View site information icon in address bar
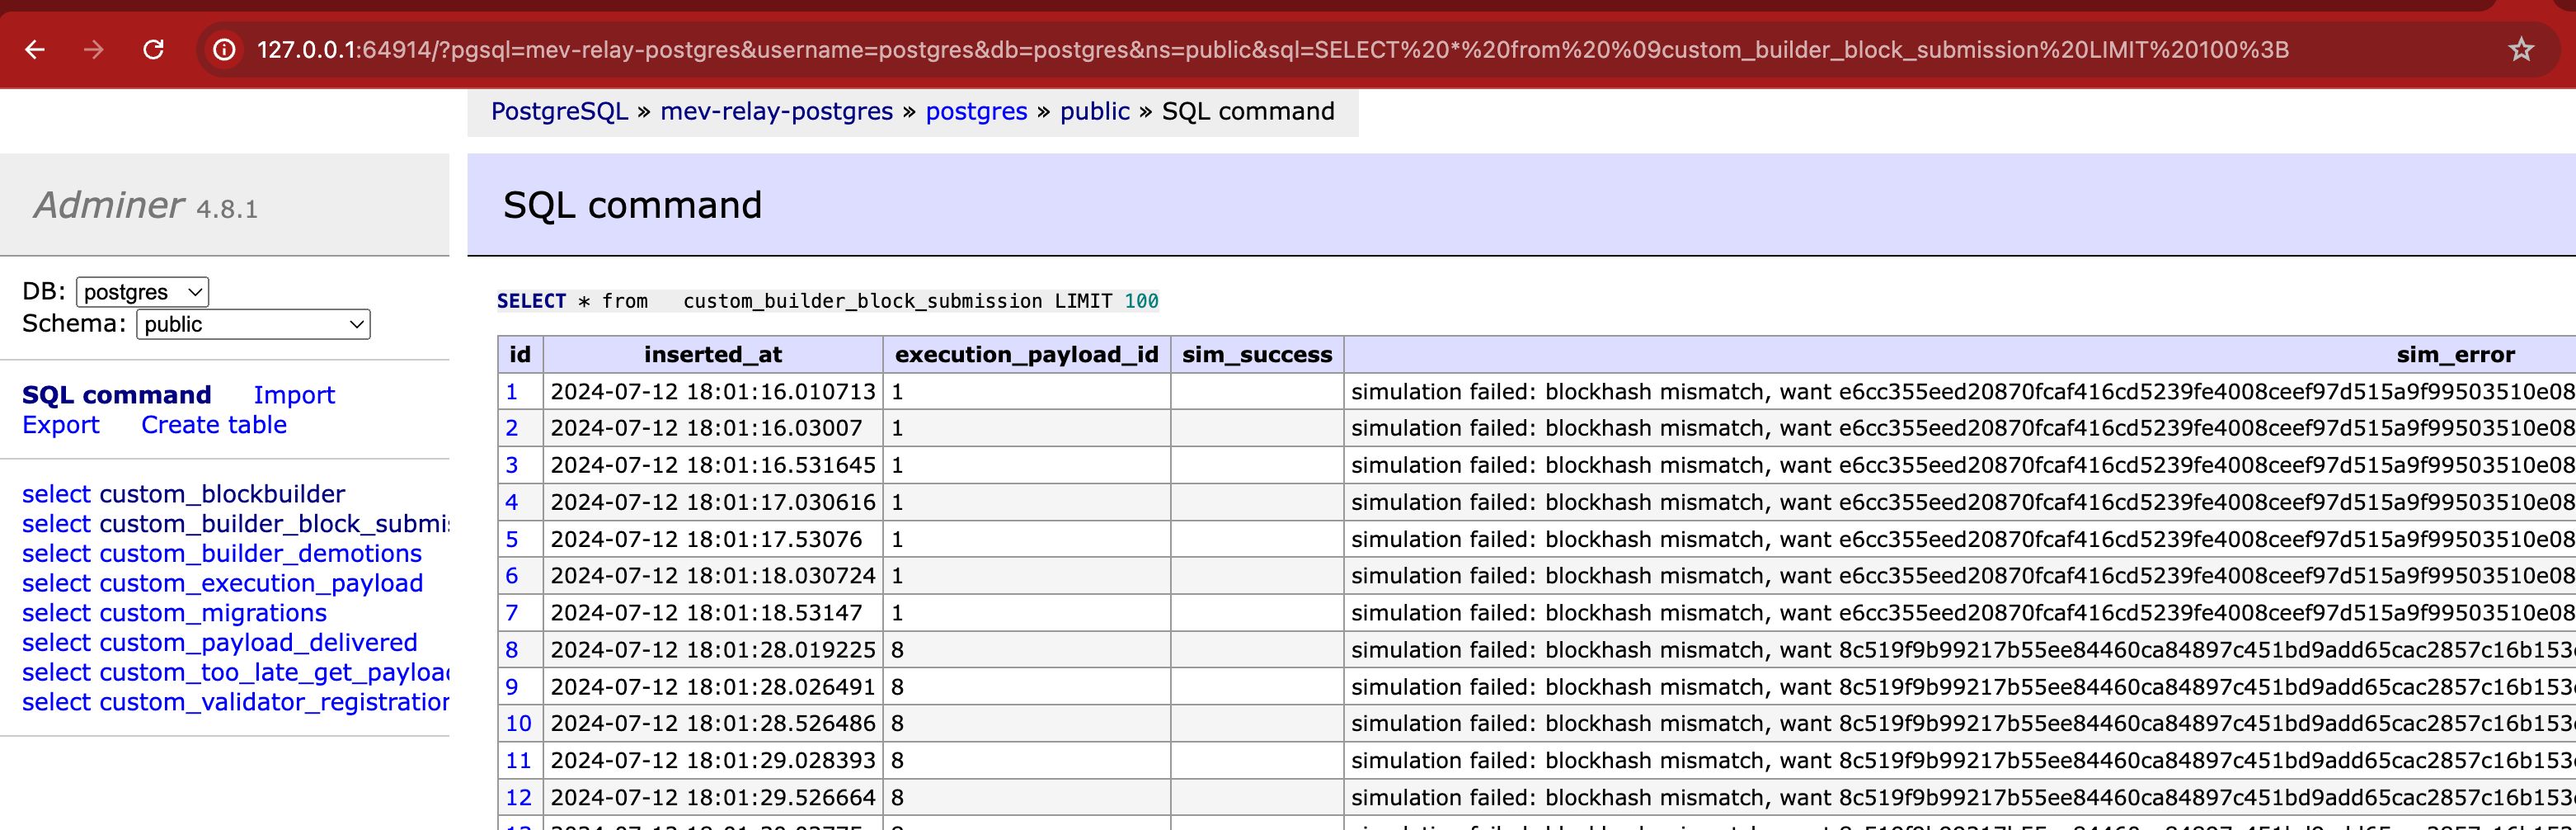This screenshot has width=2576, height=830. tap(225, 49)
